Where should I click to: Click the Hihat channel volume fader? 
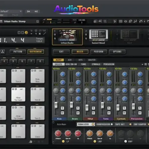[x=87, y=108]
